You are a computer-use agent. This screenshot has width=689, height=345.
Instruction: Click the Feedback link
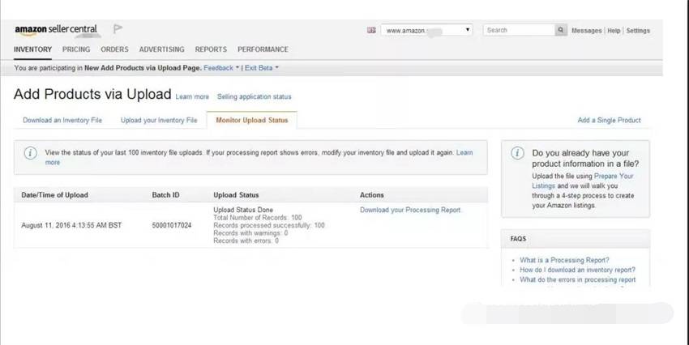218,67
